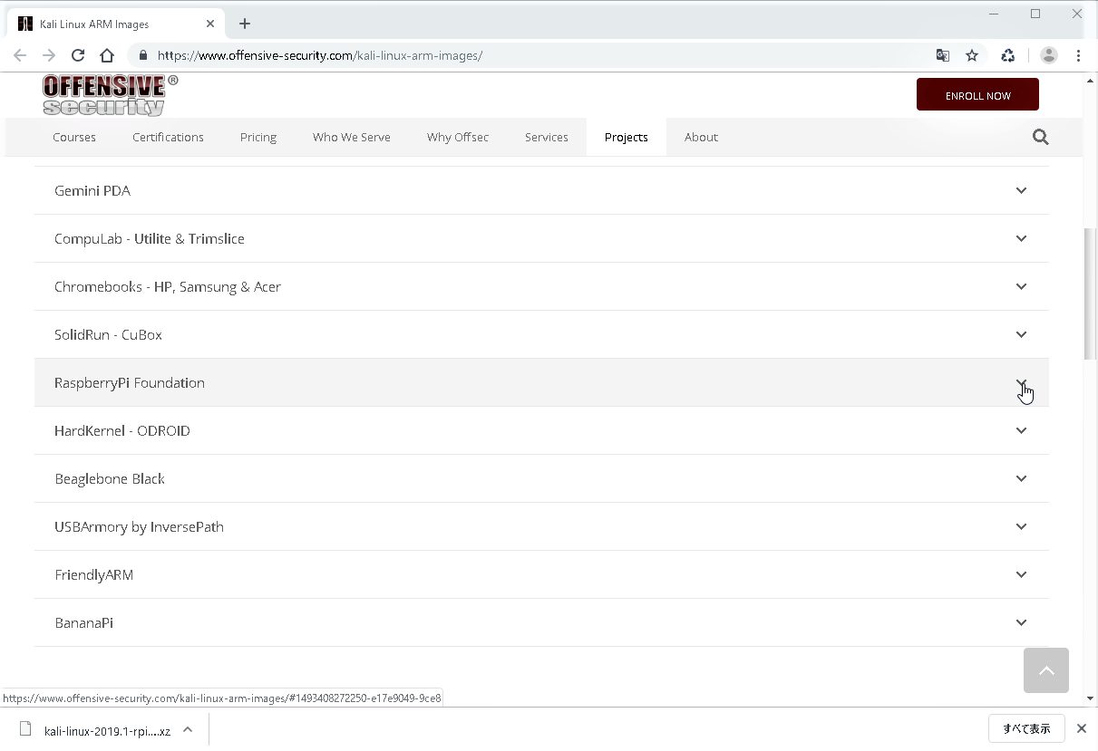Reload the page with the refresh icon
The image size is (1098, 751).
[x=78, y=55]
